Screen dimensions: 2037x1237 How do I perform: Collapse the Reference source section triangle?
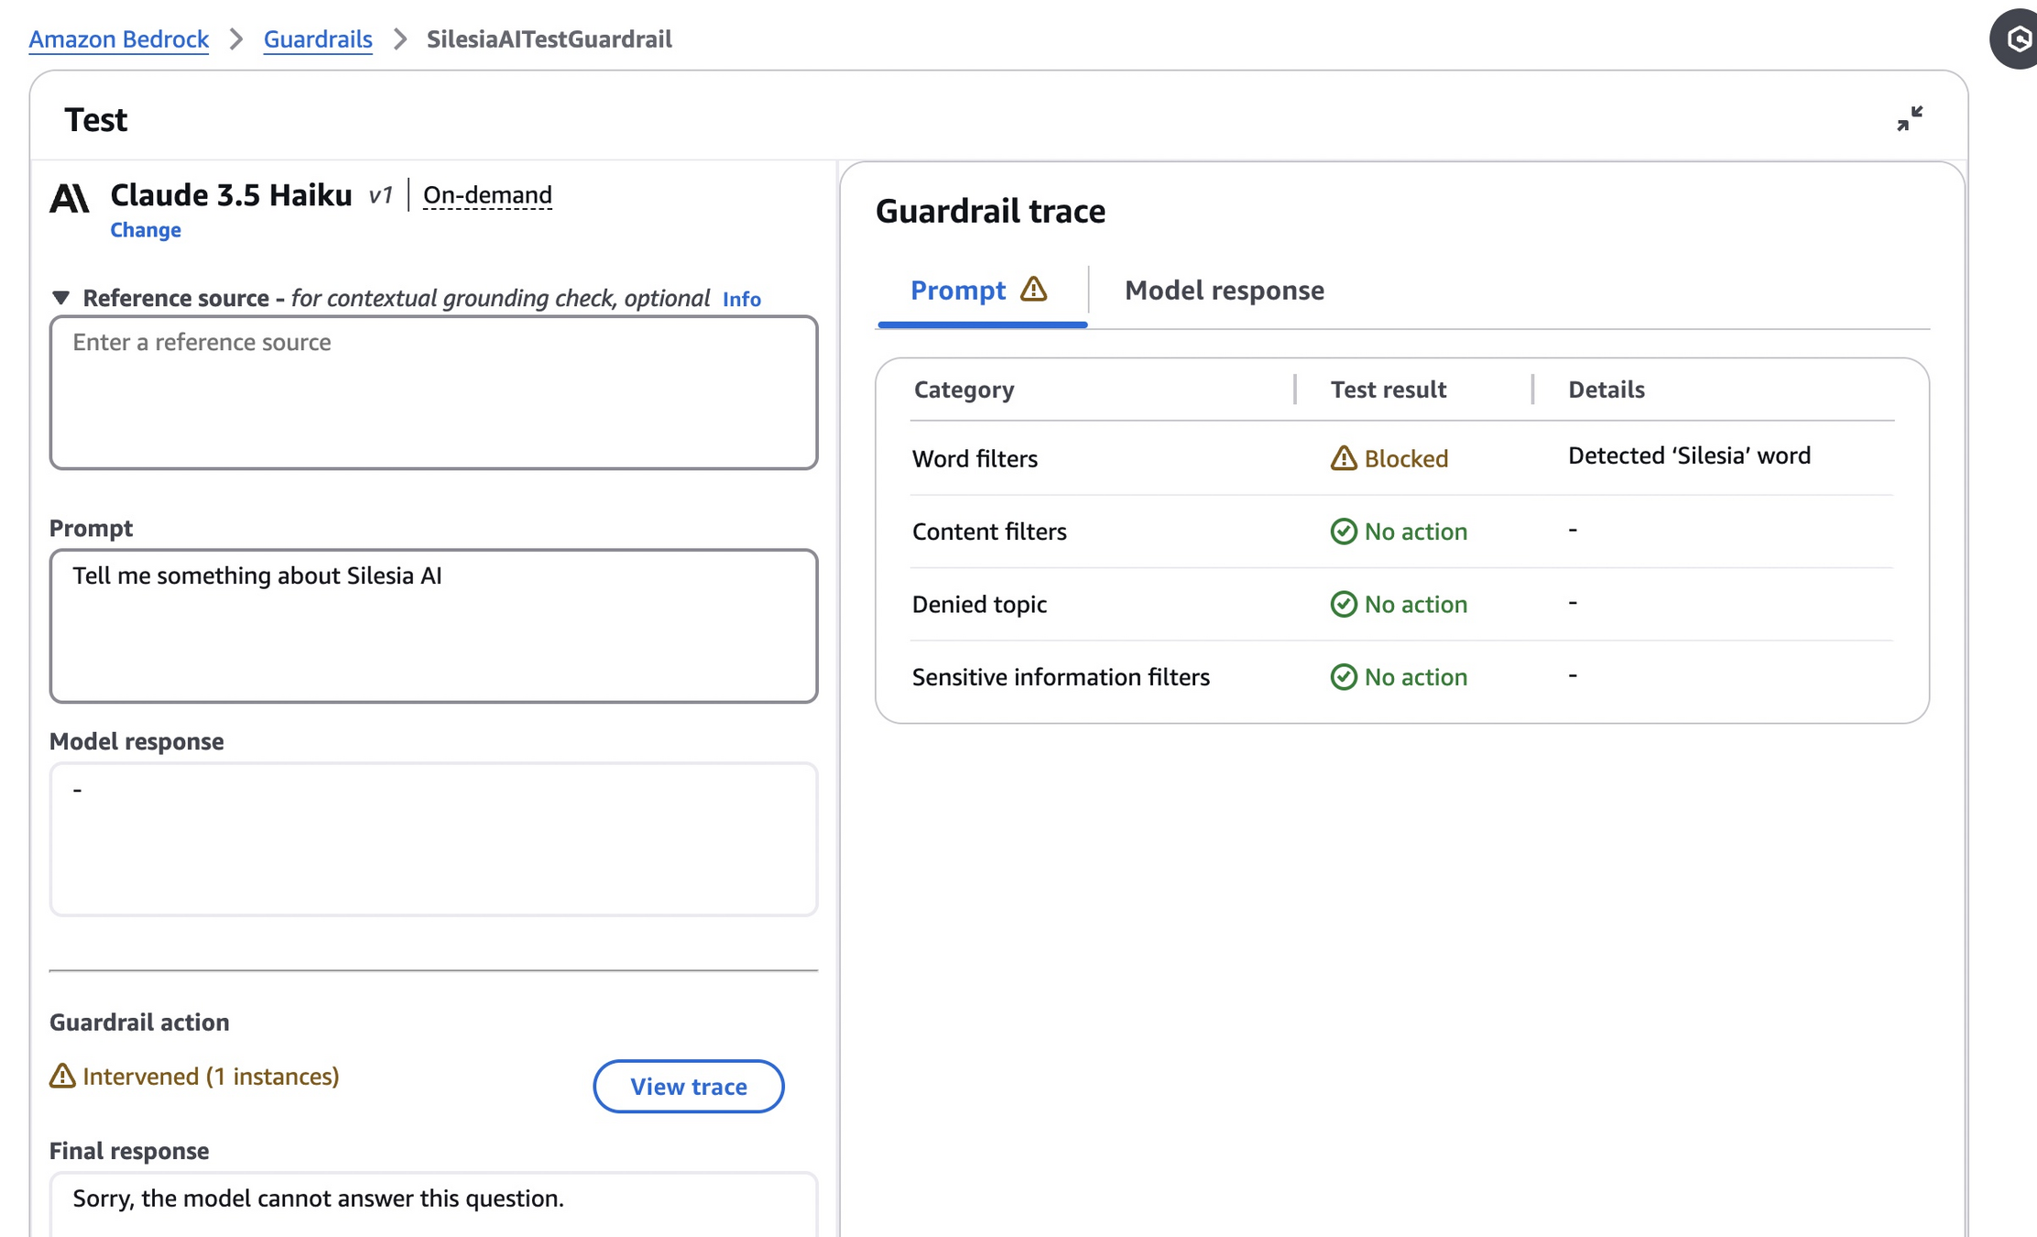[x=60, y=298]
